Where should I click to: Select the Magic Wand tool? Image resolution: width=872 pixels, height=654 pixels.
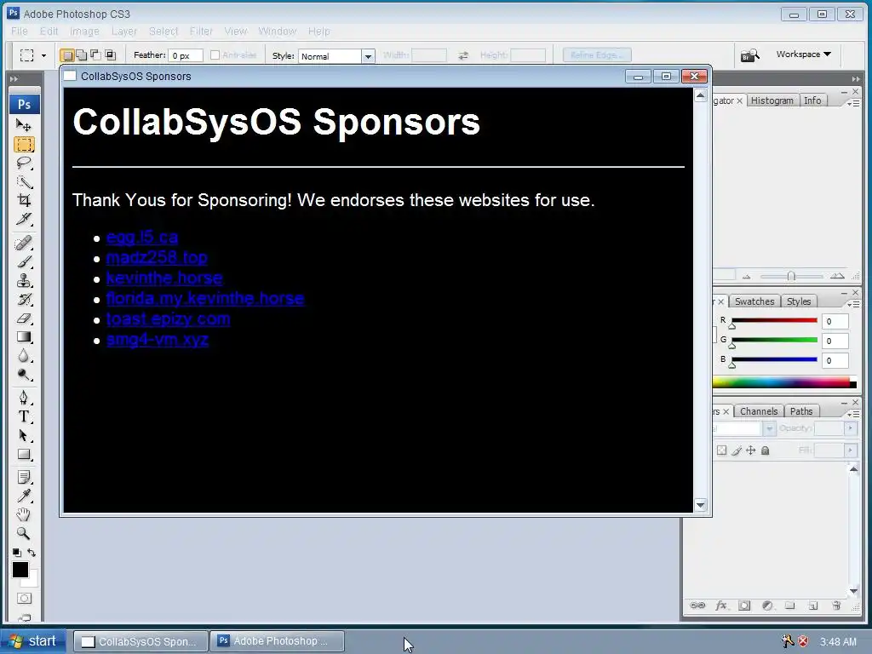point(24,182)
